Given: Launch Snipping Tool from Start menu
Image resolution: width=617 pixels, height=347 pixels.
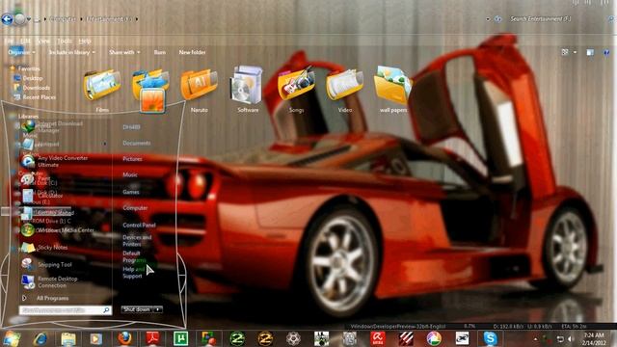Looking at the screenshot, I should (x=46, y=264).
